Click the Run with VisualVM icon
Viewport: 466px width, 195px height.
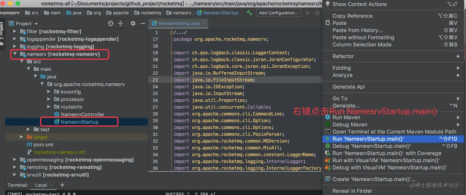pyautogui.click(x=328, y=160)
